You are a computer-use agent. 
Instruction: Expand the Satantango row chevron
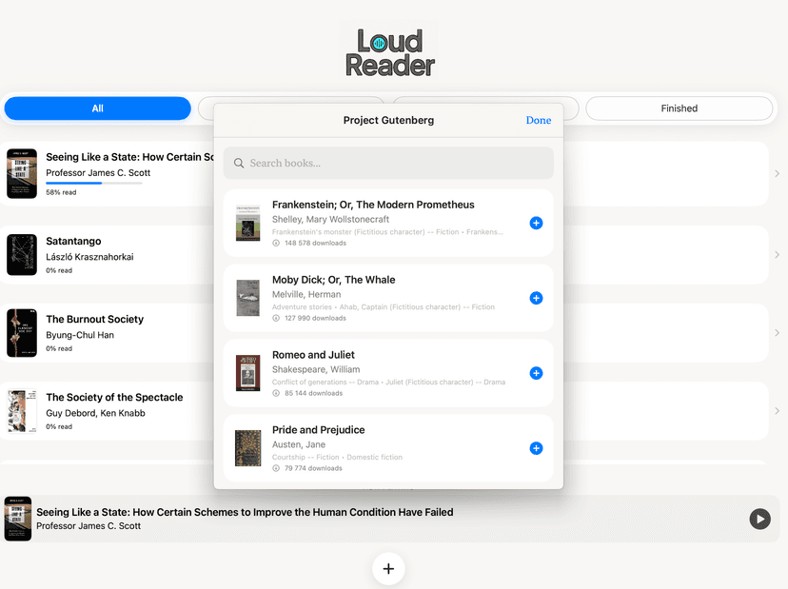778,254
